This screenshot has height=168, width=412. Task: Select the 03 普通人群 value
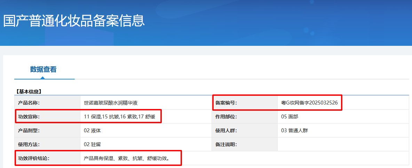point(294,131)
